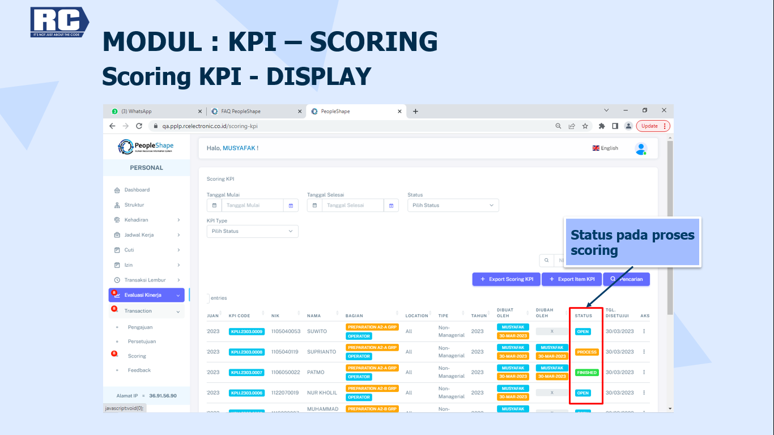Open calendar picker for Tanggal Mulai
This screenshot has height=435, width=774.
[x=291, y=206]
